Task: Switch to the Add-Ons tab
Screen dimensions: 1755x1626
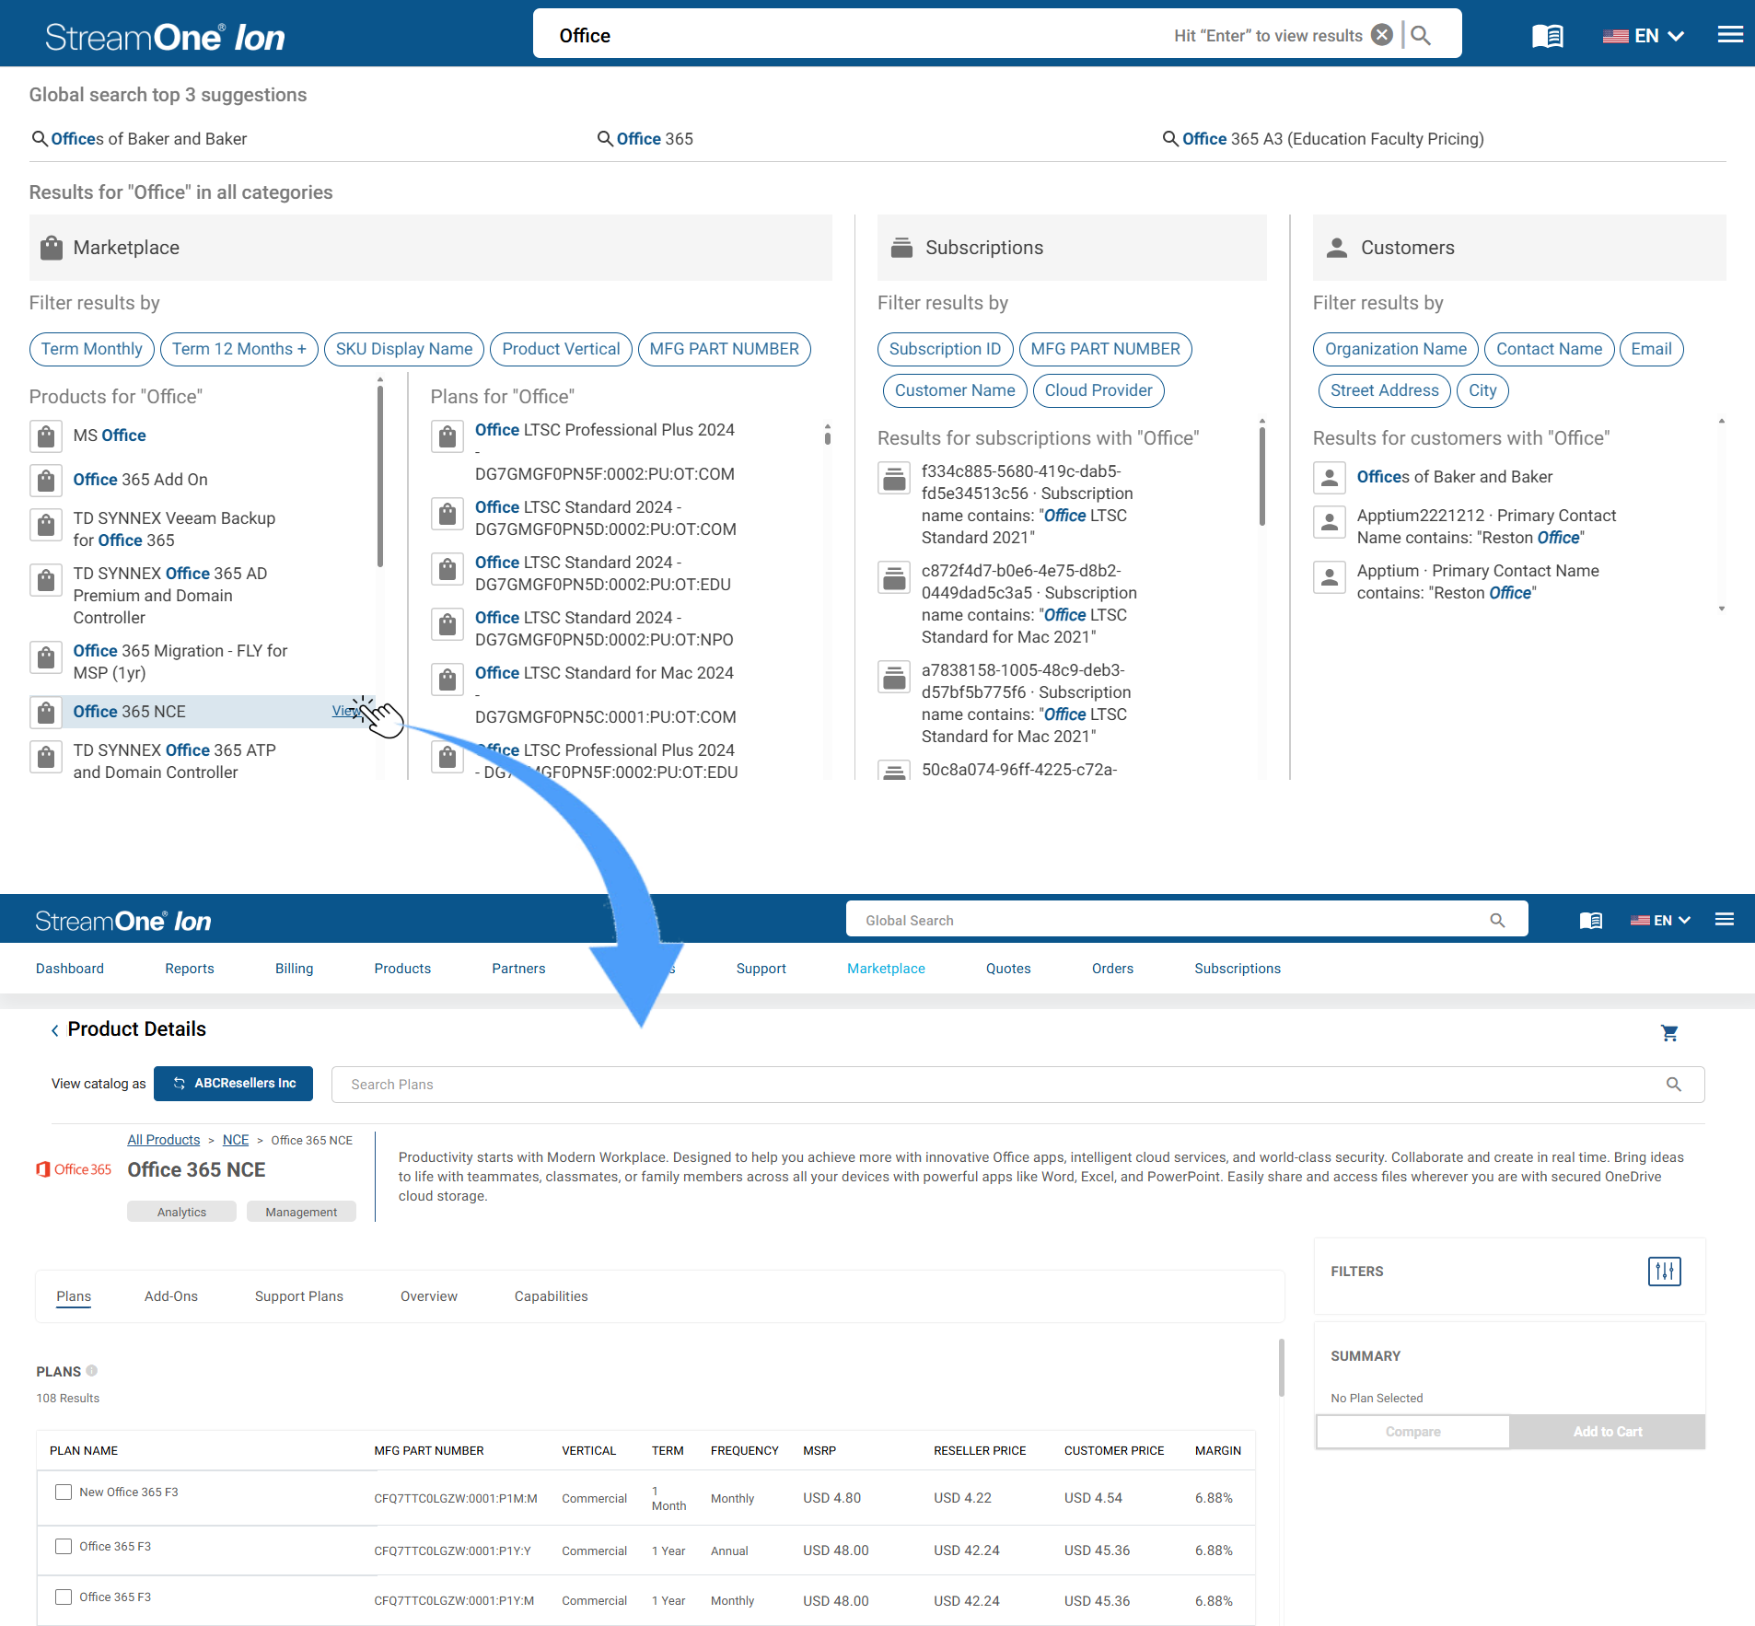Action: pos(171,1296)
